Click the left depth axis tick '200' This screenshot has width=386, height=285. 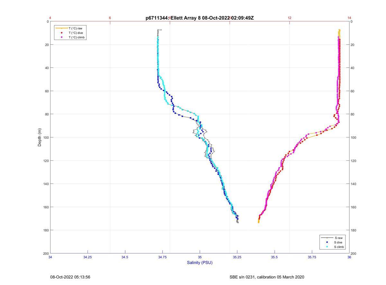(x=46, y=253)
